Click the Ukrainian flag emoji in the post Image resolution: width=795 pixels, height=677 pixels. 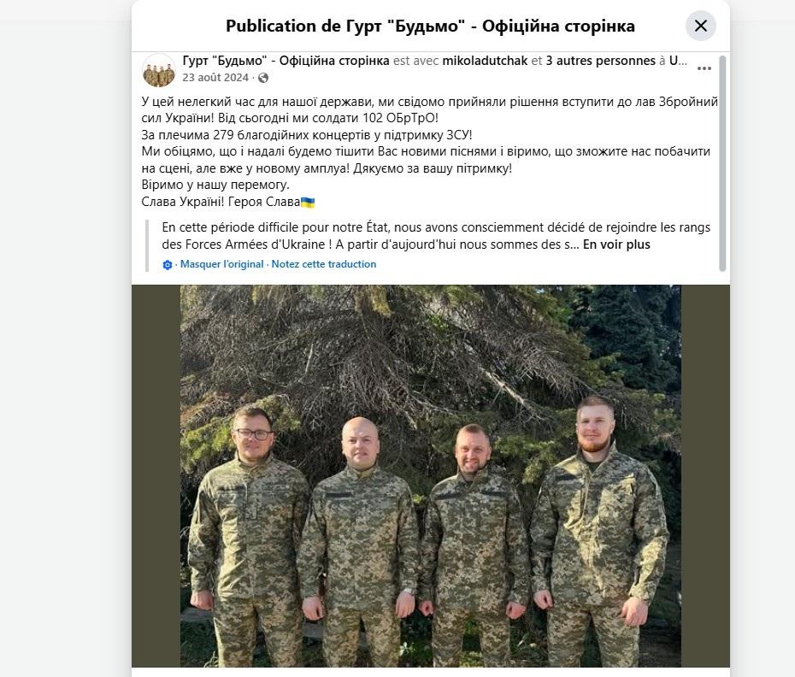308,203
